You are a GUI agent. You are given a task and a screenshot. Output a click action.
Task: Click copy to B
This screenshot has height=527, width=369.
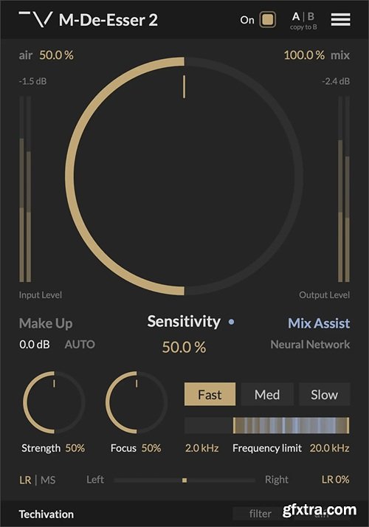pos(303,27)
